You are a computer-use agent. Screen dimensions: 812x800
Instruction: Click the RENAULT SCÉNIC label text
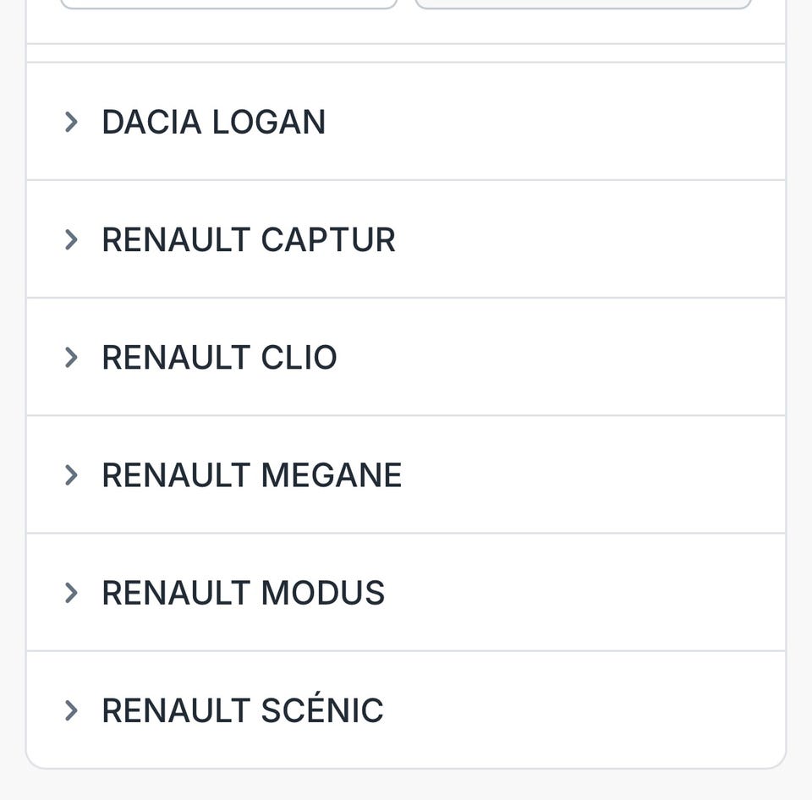242,710
